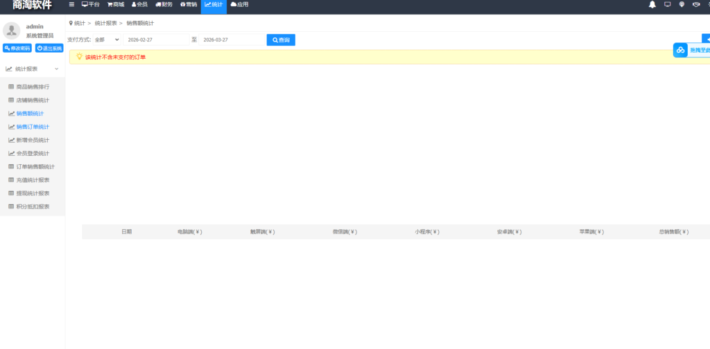The image size is (710, 349).
Task: Click the bulb icon in top-right header
Action: [682, 5]
